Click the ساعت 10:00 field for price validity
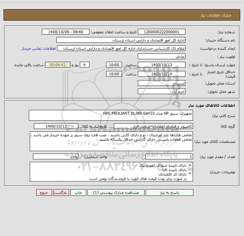The width and height of the screenshot is (244, 236). pos(114,74)
